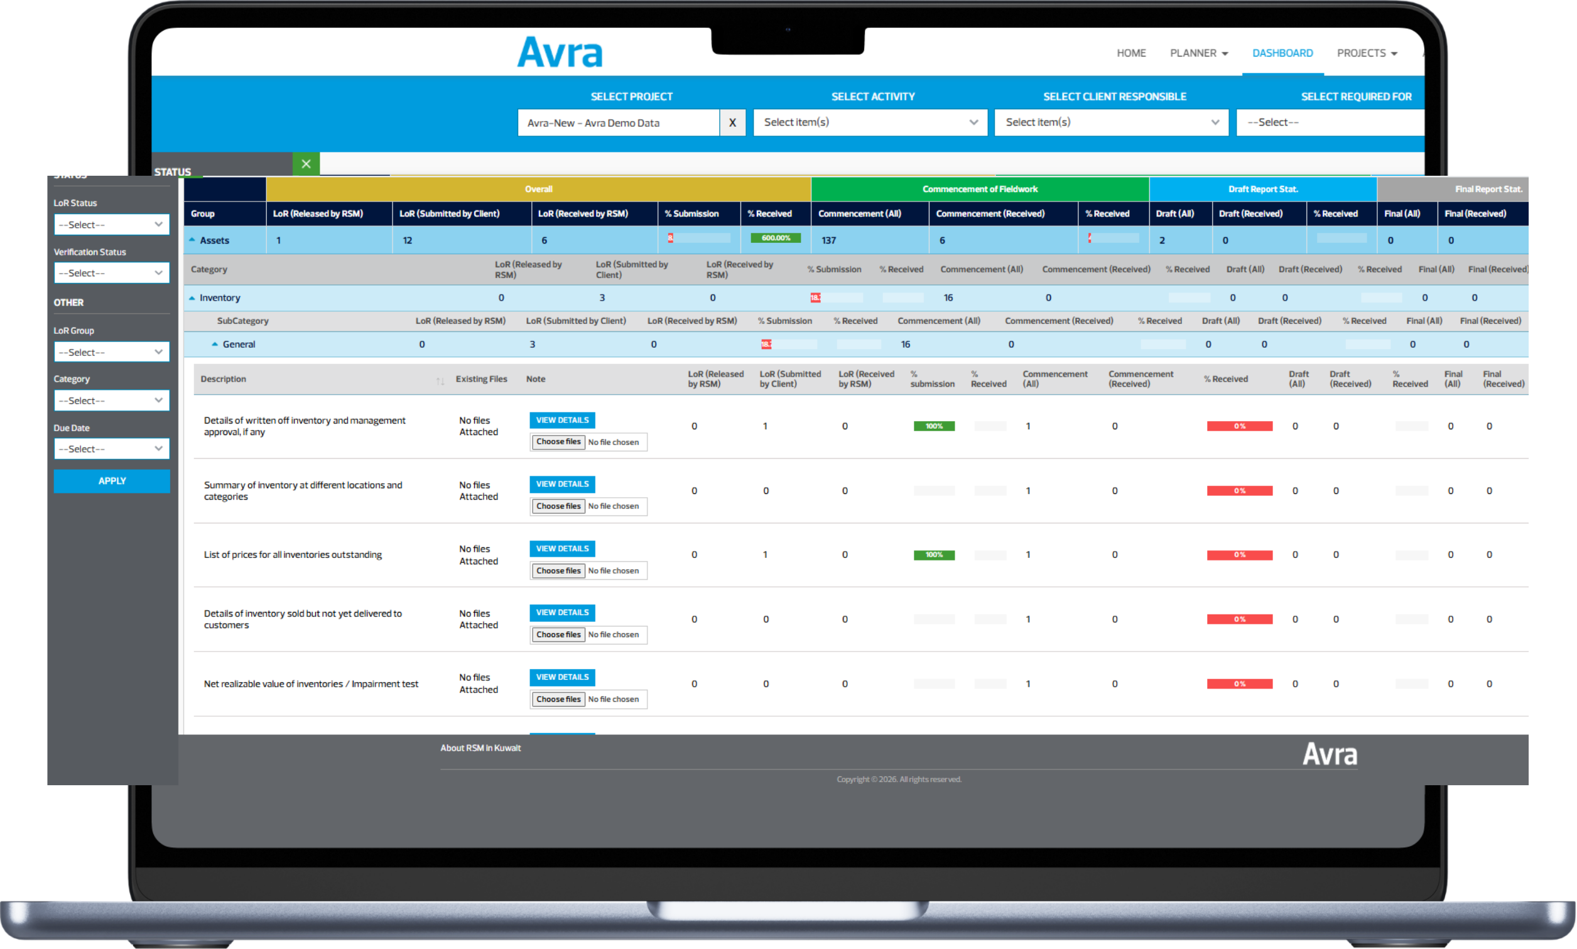
Task: View details for written off inventory row
Action: click(562, 420)
